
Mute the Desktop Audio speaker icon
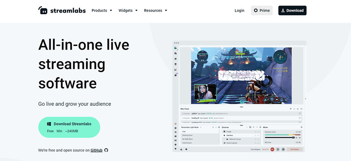pos(297,138)
